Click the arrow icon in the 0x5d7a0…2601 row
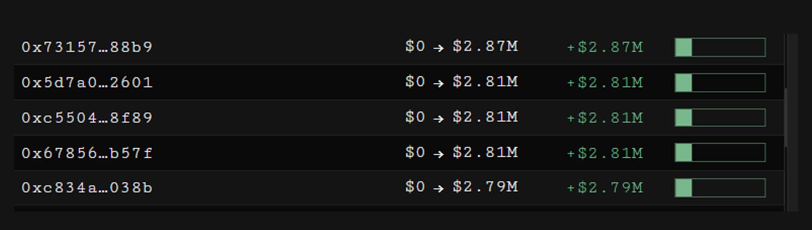Image resolution: width=812 pixels, height=230 pixels. [x=438, y=83]
